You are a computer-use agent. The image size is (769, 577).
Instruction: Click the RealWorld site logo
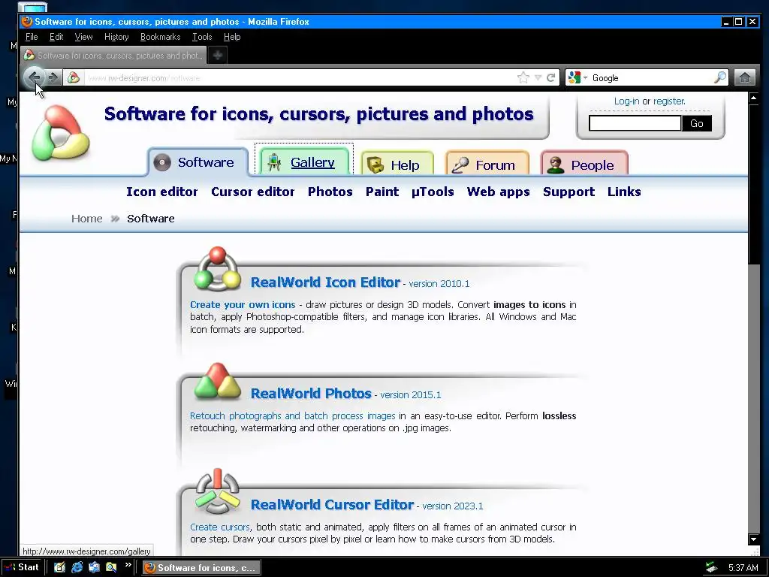pos(60,132)
